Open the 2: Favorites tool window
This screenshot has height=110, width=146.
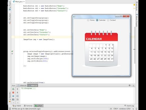10,97
